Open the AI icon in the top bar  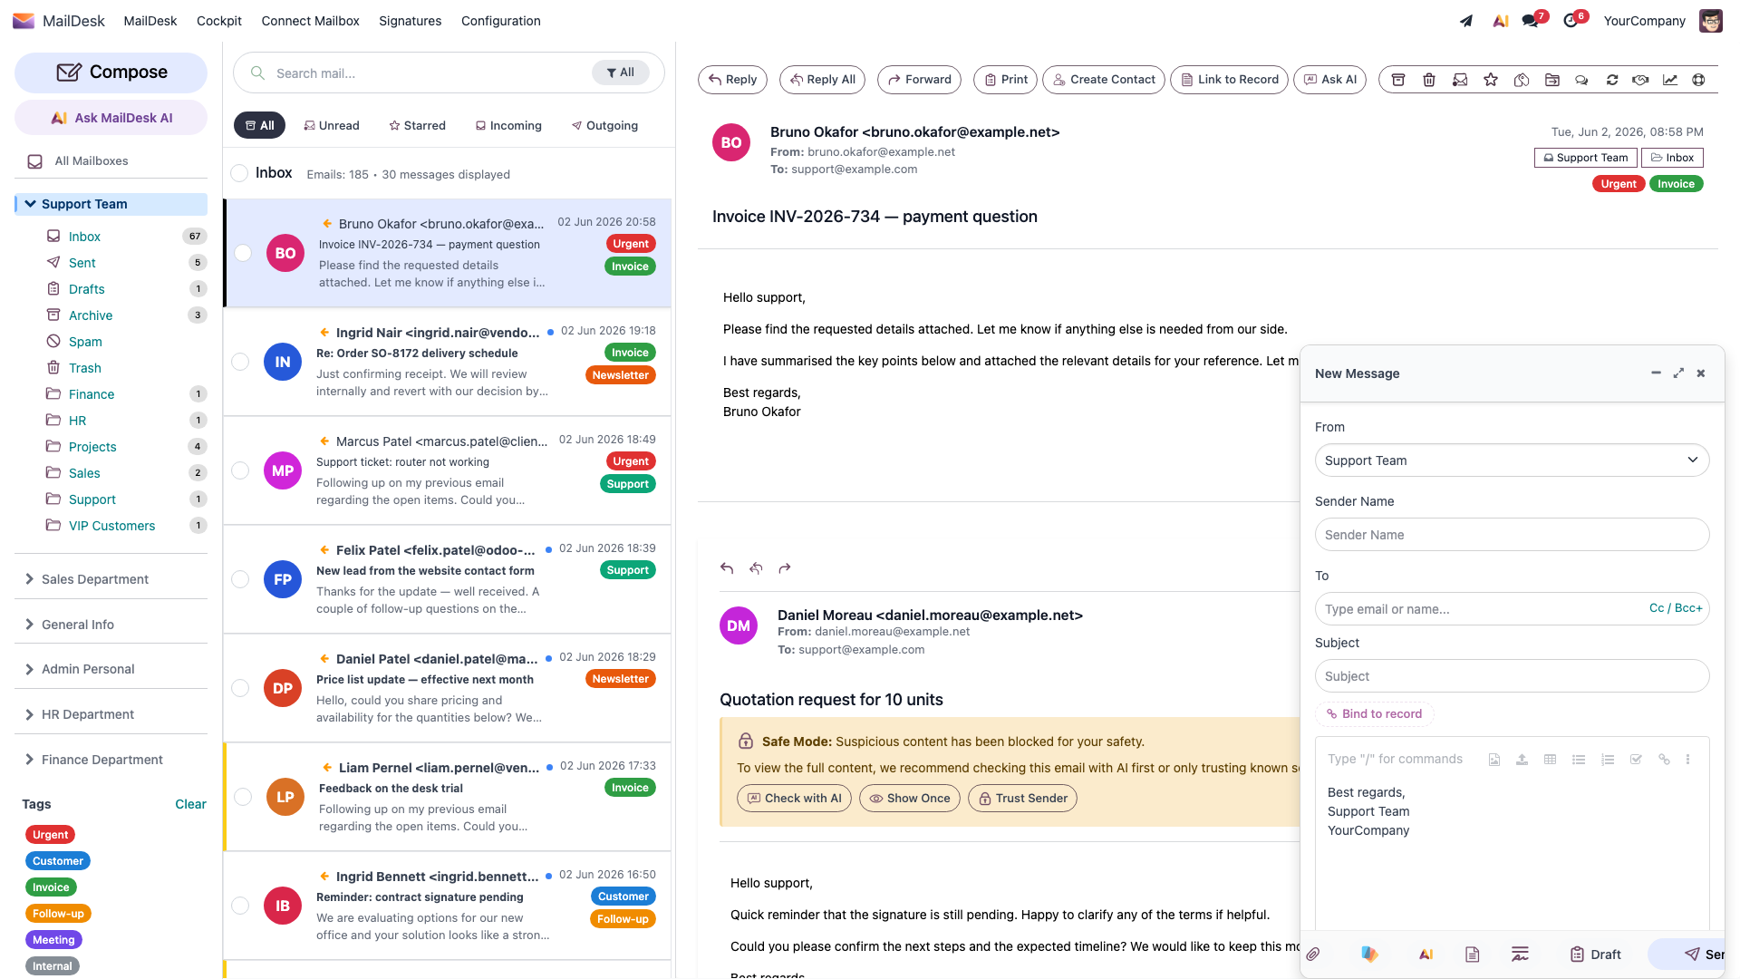tap(1501, 21)
